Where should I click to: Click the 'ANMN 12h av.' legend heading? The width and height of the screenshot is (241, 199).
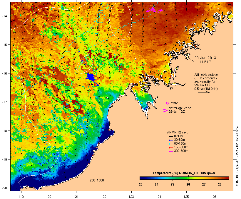click(x=177, y=132)
